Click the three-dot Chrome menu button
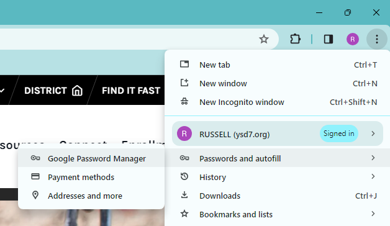The height and width of the screenshot is (226, 390). 377,39
